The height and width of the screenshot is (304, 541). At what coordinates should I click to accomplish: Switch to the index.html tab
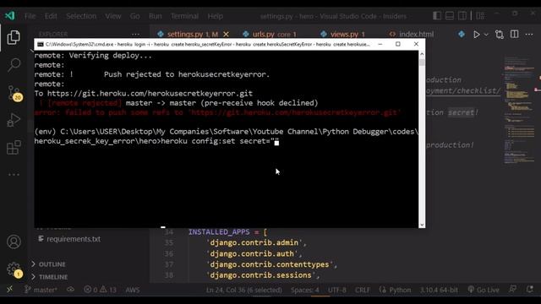[412, 34]
